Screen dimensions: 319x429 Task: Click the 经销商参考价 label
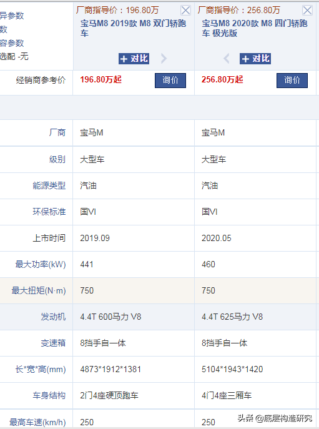(41, 80)
